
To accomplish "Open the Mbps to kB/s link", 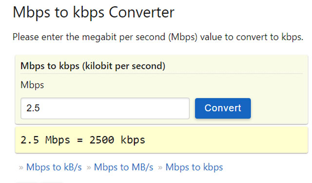I will pyautogui.click(x=54, y=167).
